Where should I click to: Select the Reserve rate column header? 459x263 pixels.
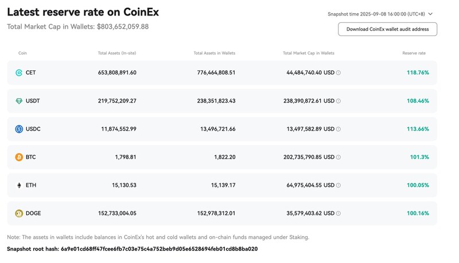click(x=414, y=53)
